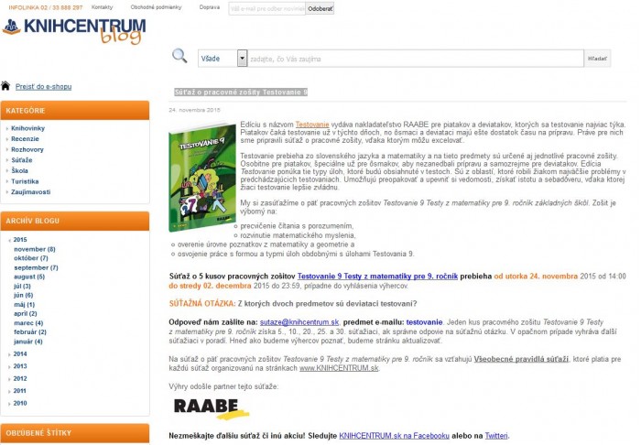The height and width of the screenshot is (445, 641).
Task: Open the Recenzie category
Action: [25, 139]
